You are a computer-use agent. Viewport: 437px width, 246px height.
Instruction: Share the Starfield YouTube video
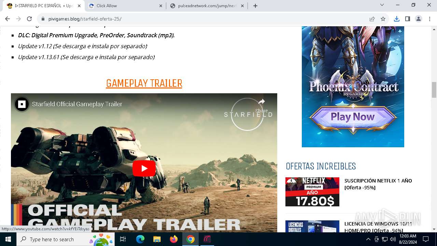pos(262,105)
